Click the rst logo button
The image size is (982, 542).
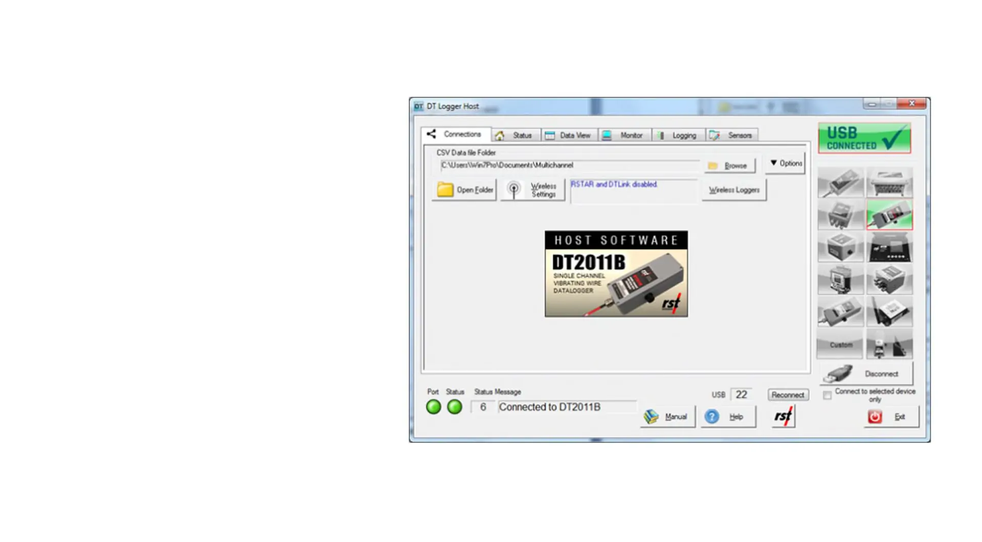783,417
